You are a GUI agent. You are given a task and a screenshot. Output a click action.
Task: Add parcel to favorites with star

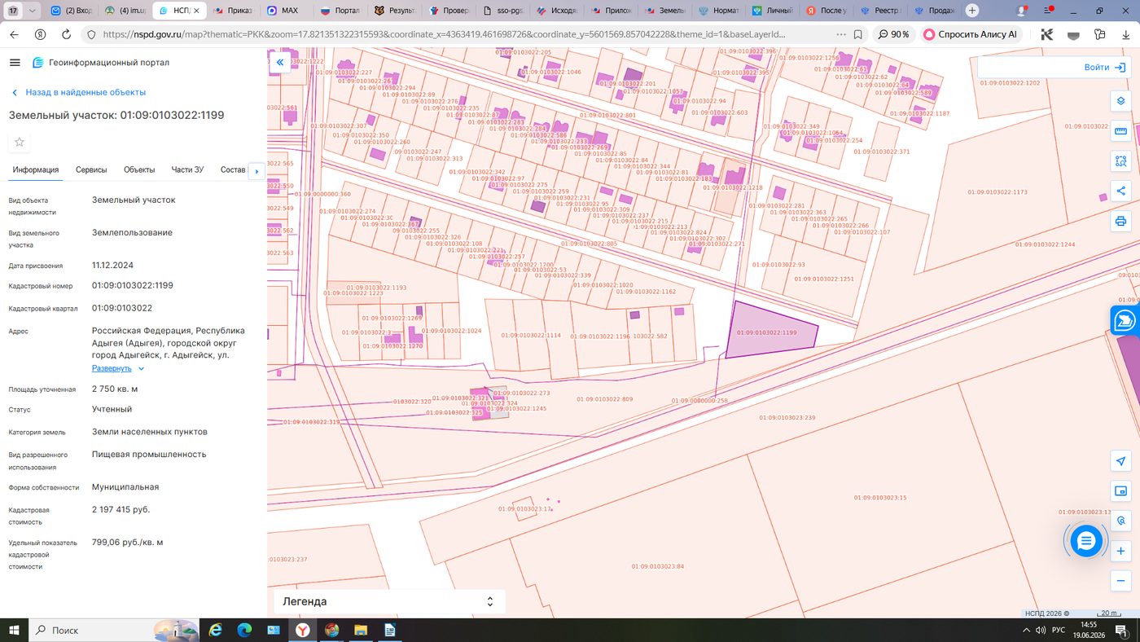pos(20,143)
